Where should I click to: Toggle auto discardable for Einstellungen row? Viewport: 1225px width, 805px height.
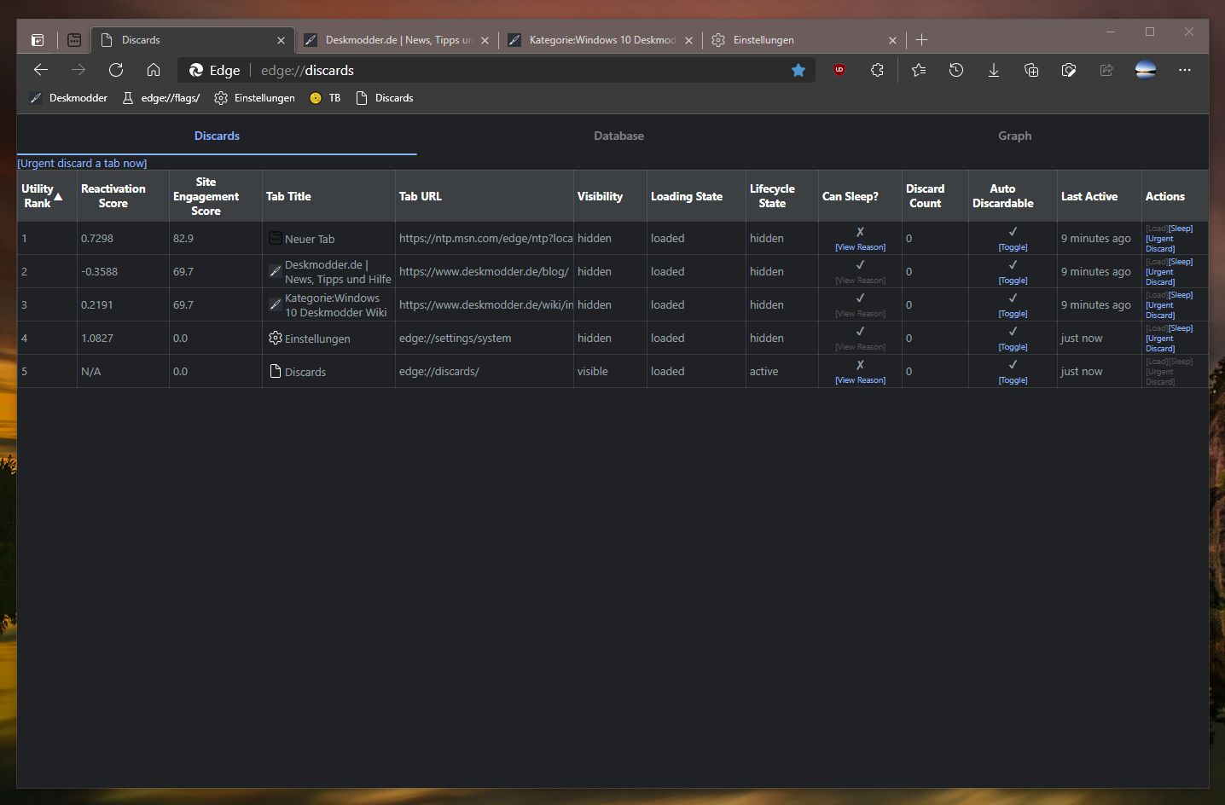(1013, 347)
